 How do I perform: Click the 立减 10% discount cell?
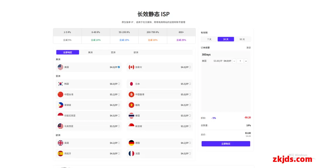(x=96, y=40)
